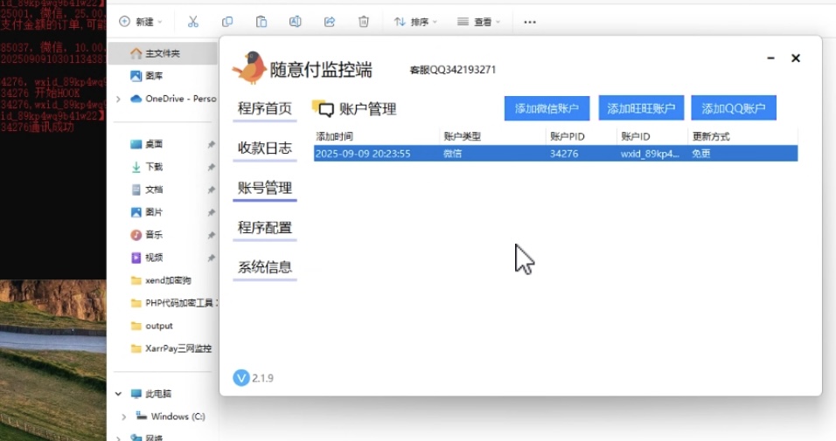Image resolution: width=836 pixels, height=441 pixels.
Task: Minimize the 随意付监控端 window
Action: 770,58
